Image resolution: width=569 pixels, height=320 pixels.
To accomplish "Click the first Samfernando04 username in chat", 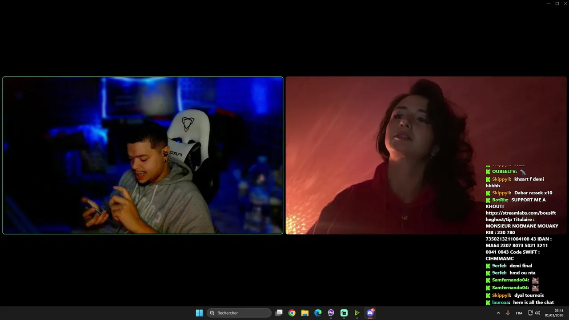I will click(510, 280).
